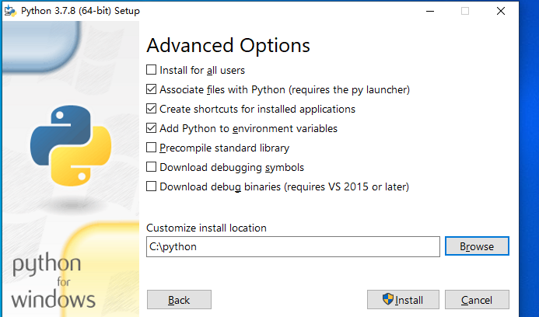This screenshot has height=317, width=539.
Task: Check Download debug binaries option
Action: pyautogui.click(x=151, y=186)
